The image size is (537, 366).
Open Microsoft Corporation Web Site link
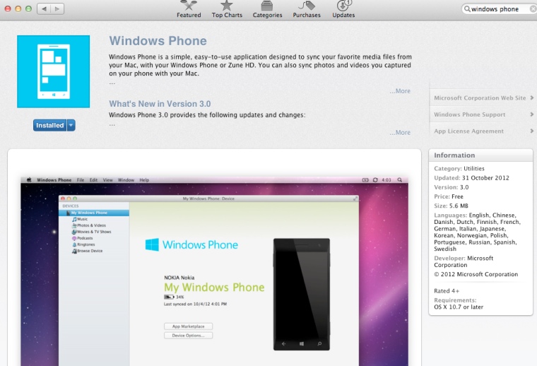480,98
